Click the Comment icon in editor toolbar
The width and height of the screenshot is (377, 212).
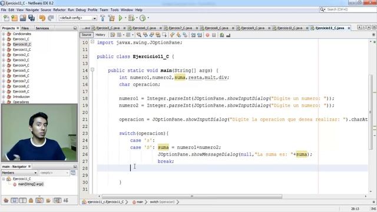pos(222,35)
